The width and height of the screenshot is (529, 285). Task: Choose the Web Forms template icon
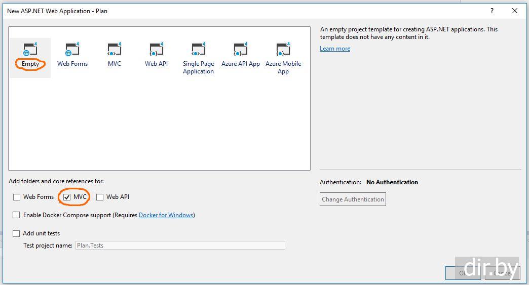click(x=72, y=49)
